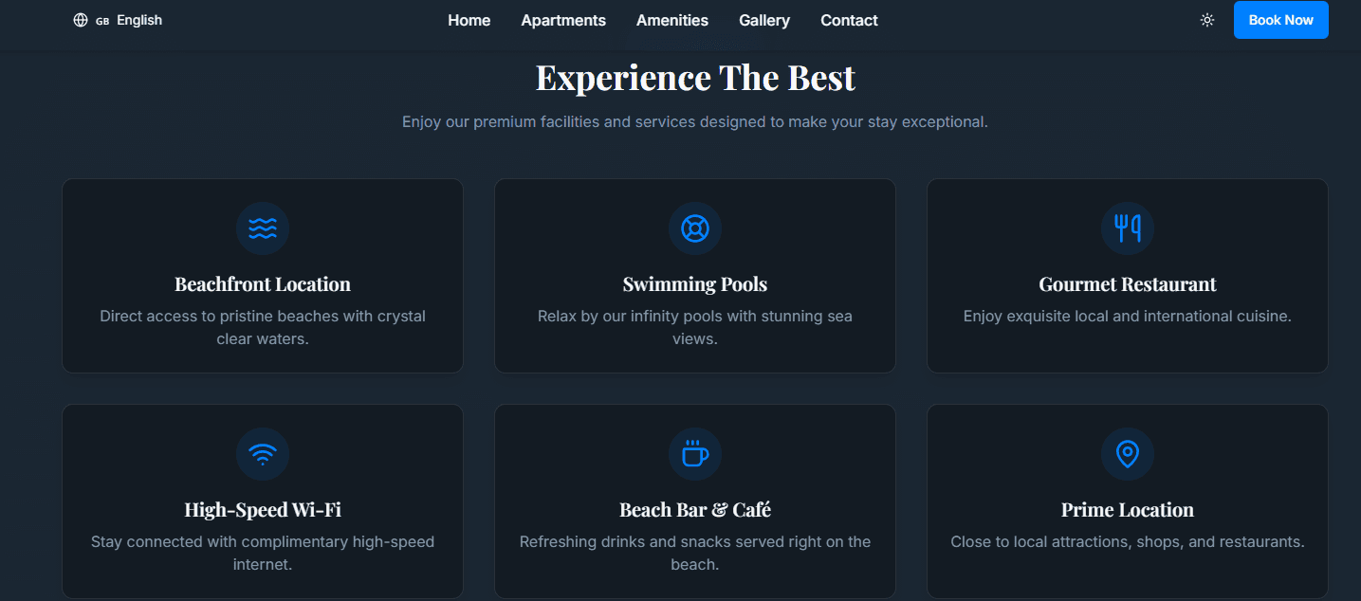Click the fork and knife restaurant icon
The height and width of the screenshot is (601, 1361).
(1128, 228)
